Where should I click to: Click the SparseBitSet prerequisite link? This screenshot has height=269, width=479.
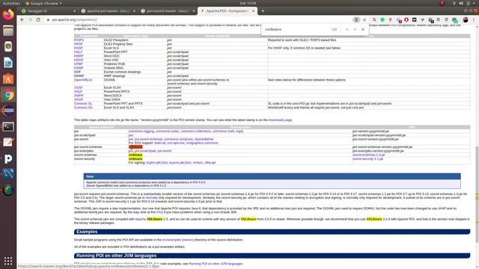204,139
